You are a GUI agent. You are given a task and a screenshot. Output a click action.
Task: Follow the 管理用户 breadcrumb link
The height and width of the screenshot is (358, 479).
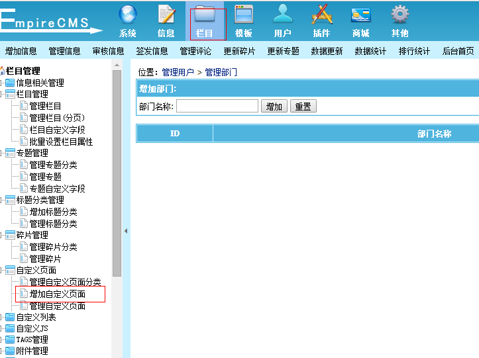coord(178,72)
